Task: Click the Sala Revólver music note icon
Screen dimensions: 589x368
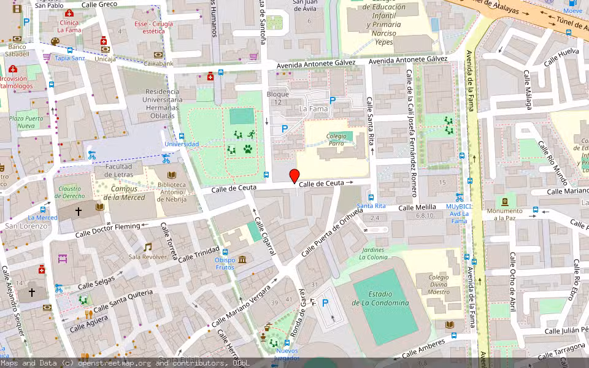Action: [x=148, y=247]
